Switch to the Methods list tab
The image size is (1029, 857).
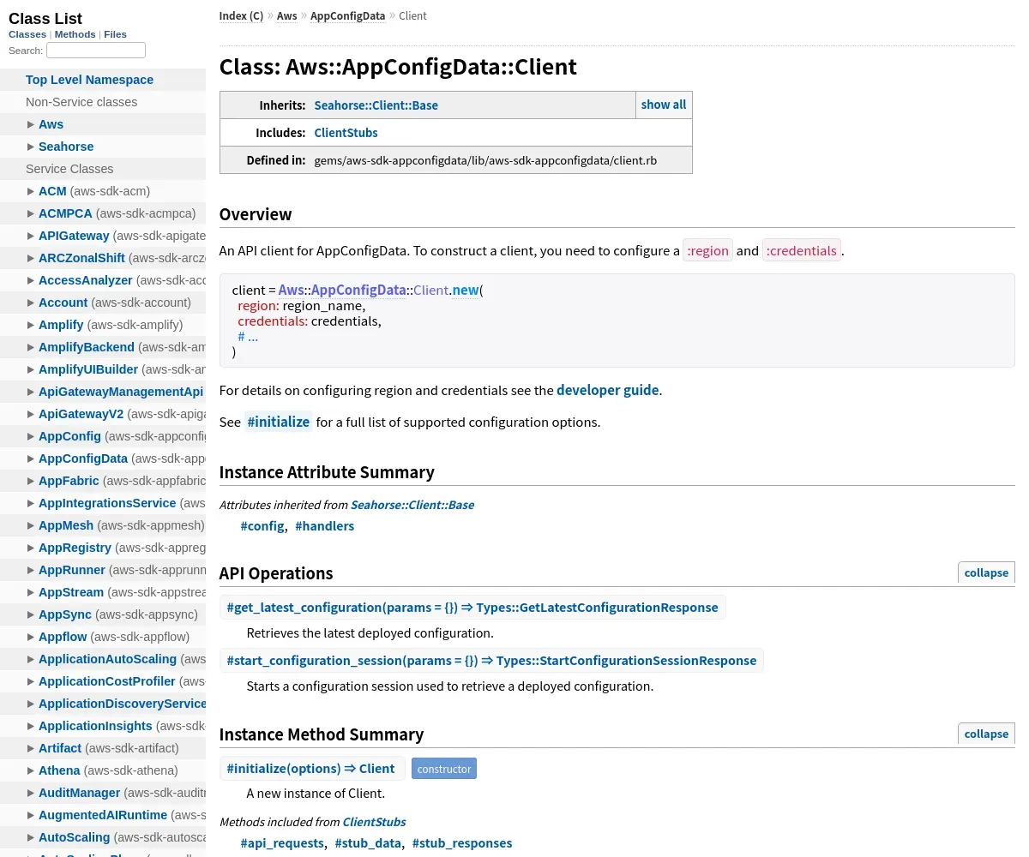(x=75, y=34)
